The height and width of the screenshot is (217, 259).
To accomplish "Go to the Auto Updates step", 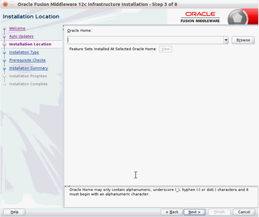I will (x=21, y=36).
